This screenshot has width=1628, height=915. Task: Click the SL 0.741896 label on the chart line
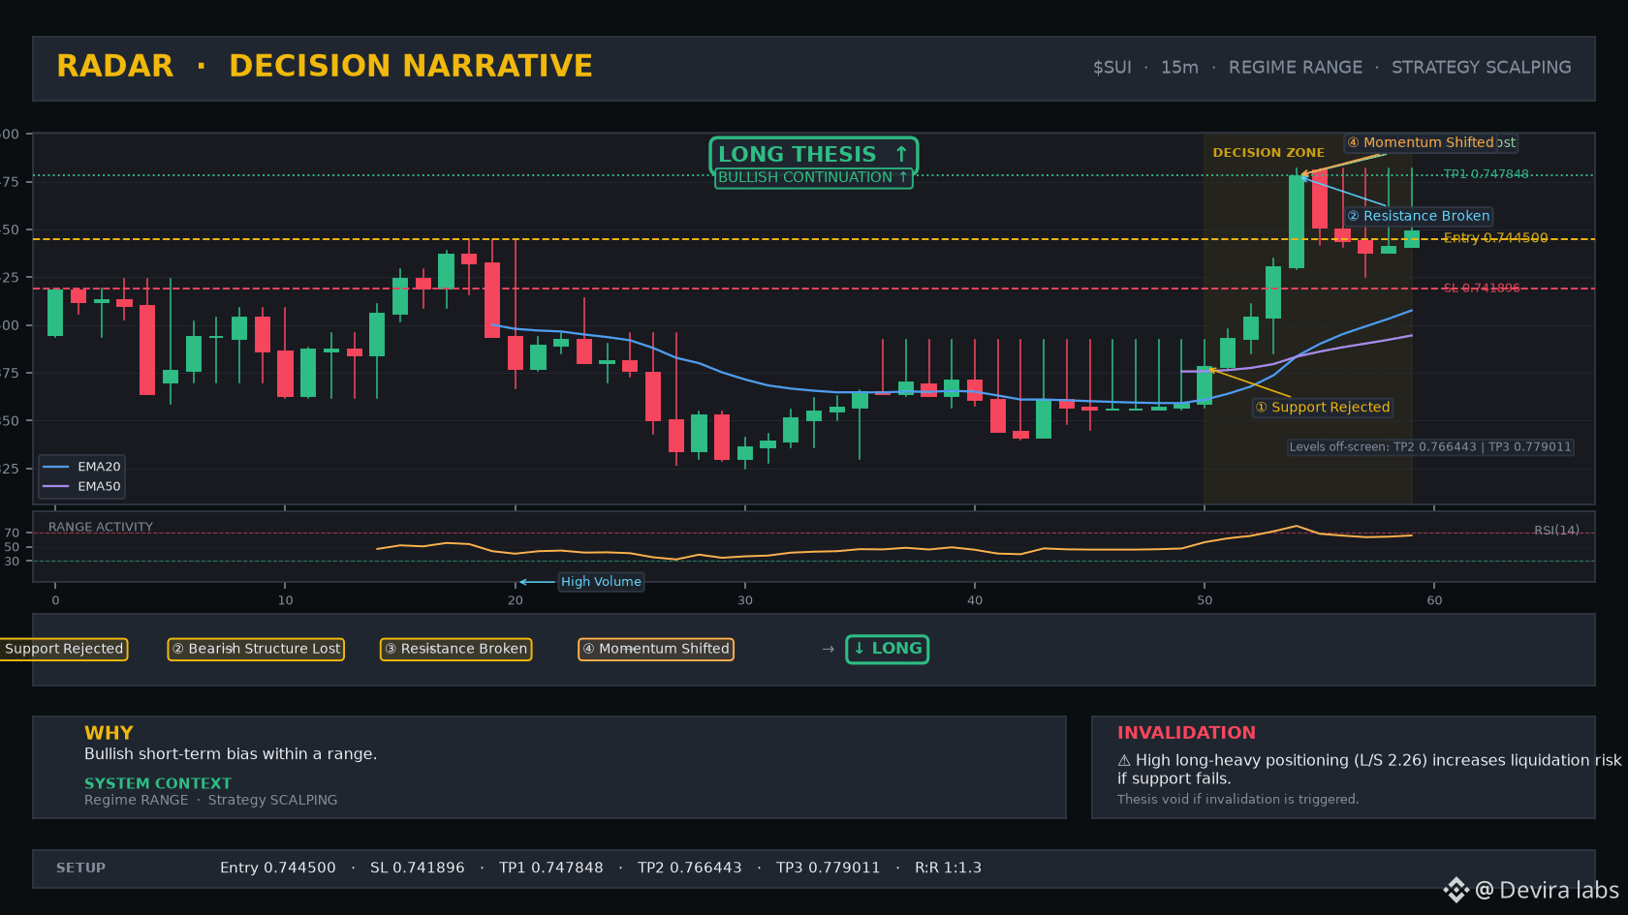(1482, 289)
